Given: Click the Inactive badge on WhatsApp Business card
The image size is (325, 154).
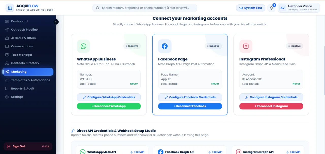Looking at the screenshot, I should (132, 46).
